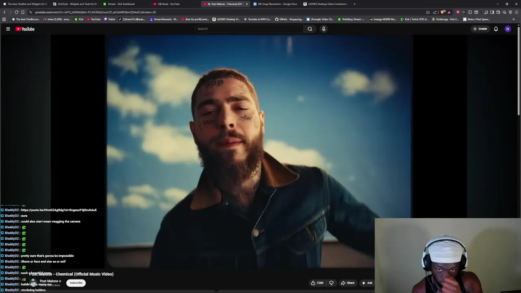The width and height of the screenshot is (521, 293).
Task: Open Post Malone channel name link
Action: pyautogui.click(x=49, y=281)
